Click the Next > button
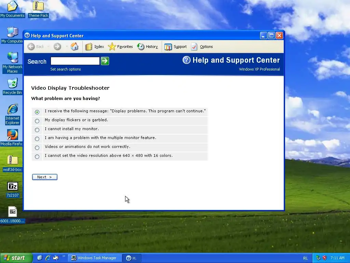Screen dimensions: 350x263 click(45, 177)
